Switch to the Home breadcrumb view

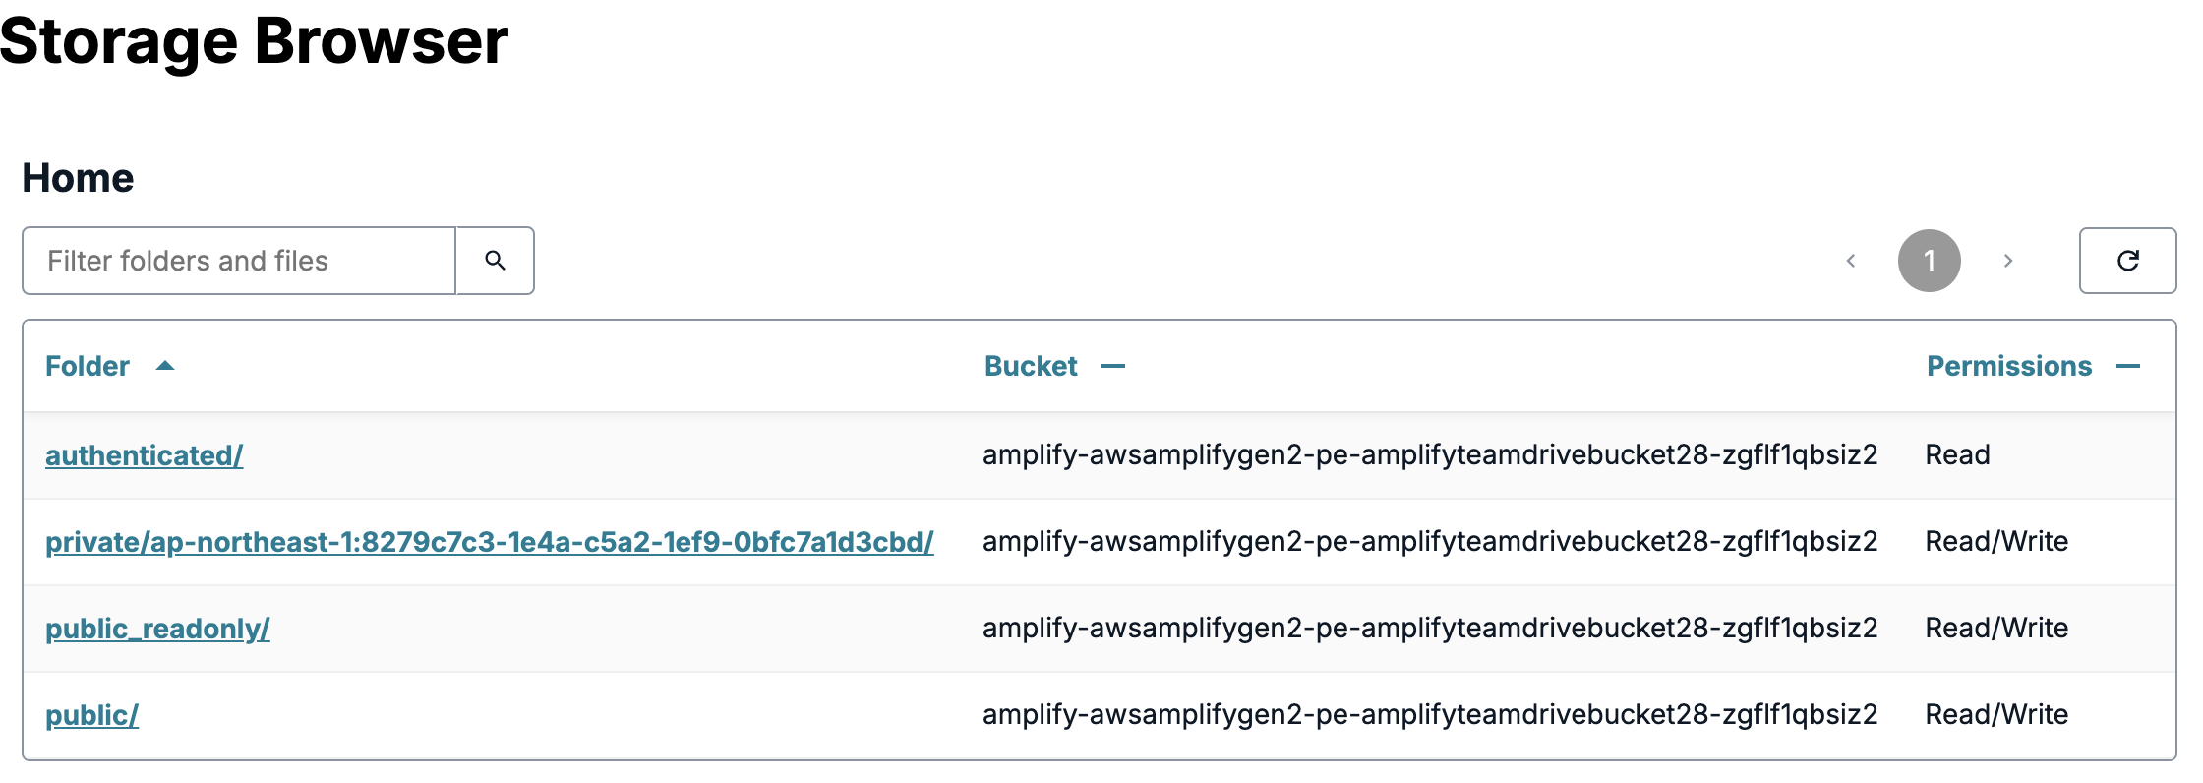(x=78, y=177)
